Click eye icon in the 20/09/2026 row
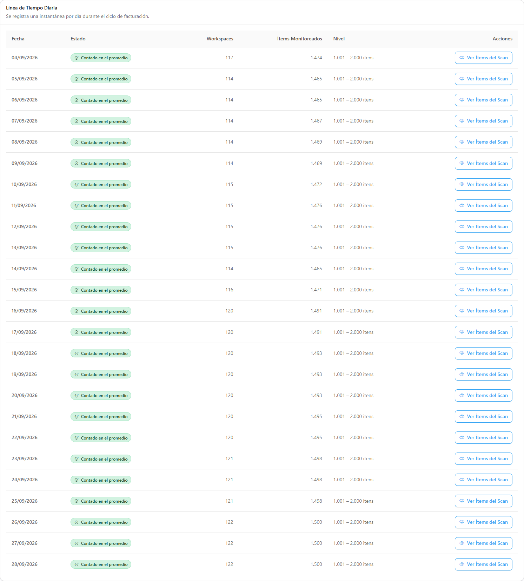The height and width of the screenshot is (581, 524). coord(462,395)
